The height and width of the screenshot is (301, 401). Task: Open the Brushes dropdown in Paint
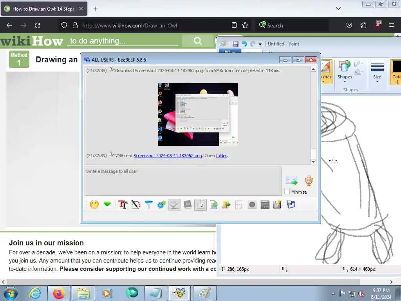[326, 72]
